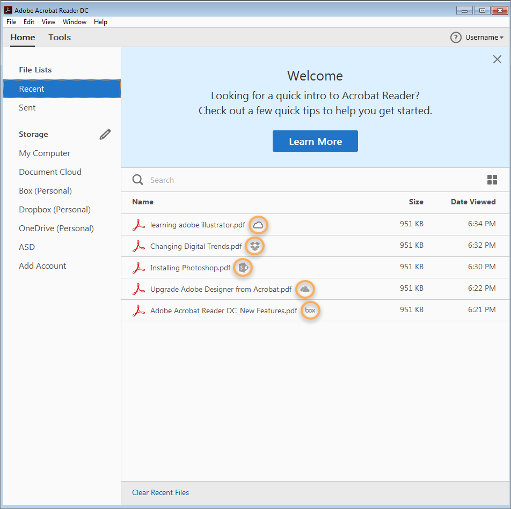Switch to the Tools tab
The image size is (511, 509).
tap(60, 38)
